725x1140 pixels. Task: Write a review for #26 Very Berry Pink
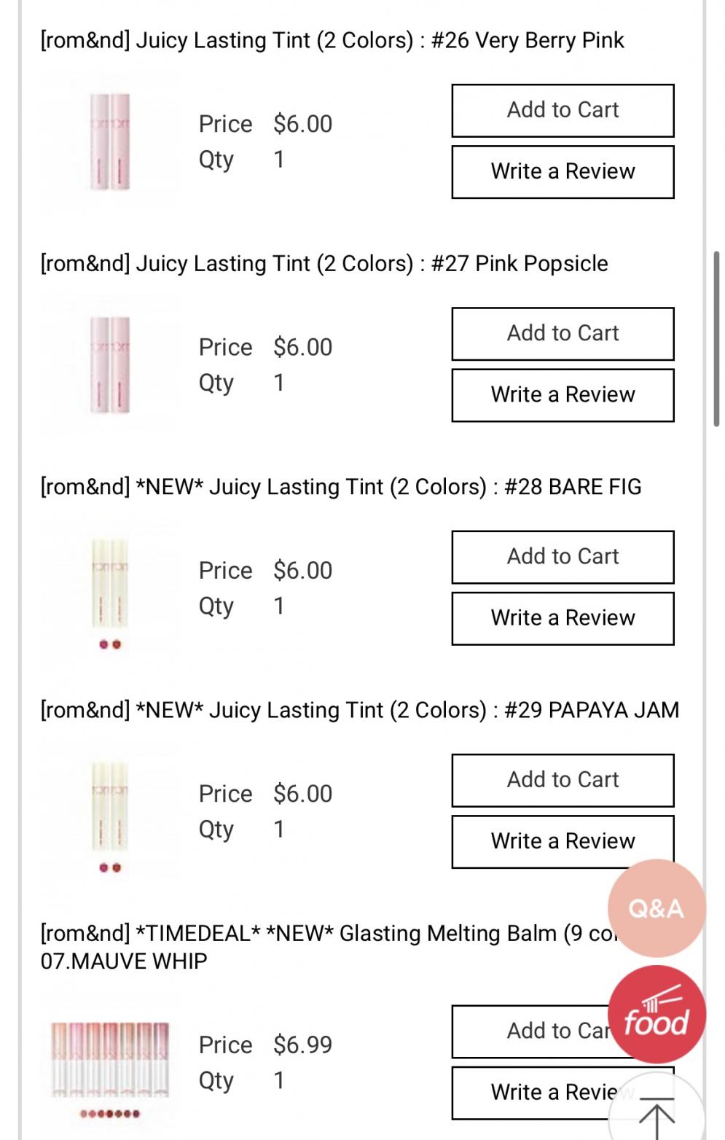tap(563, 172)
